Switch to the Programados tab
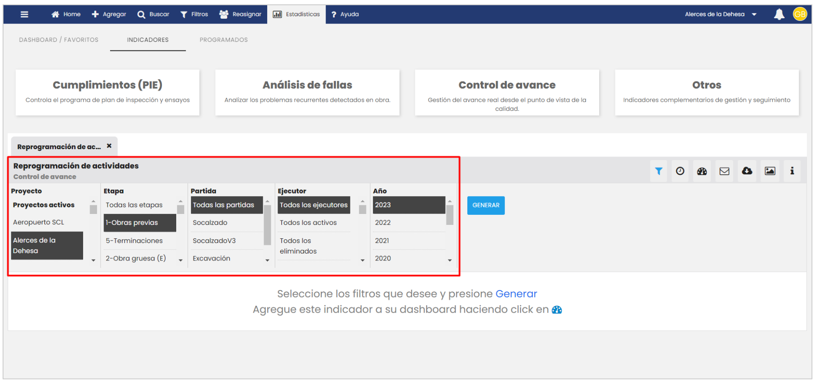The width and height of the screenshot is (815, 384). coord(224,40)
